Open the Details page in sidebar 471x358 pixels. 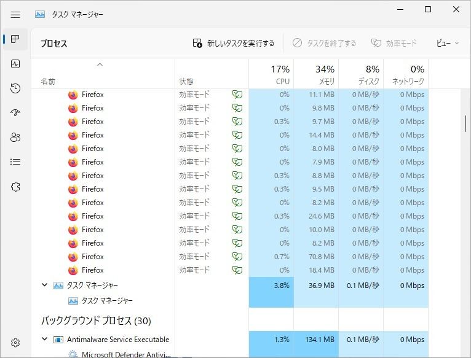pyautogui.click(x=15, y=162)
